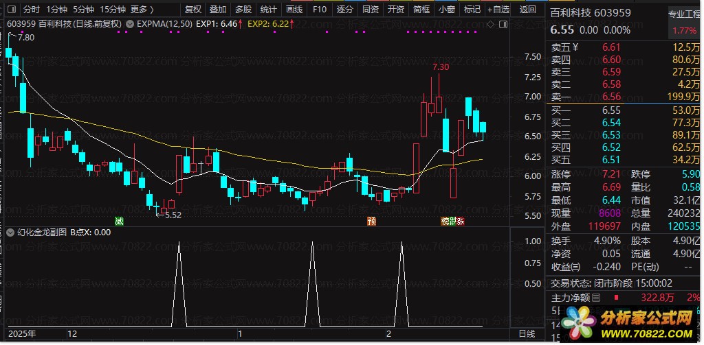Expand the 幻化金龙副图 indicator dropdown
Image resolution: width=704 pixels, height=345 pixels.
[10, 232]
